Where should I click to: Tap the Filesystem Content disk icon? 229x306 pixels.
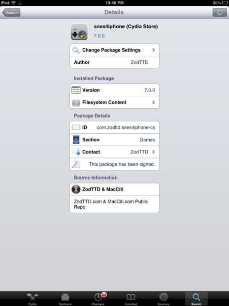click(76, 102)
